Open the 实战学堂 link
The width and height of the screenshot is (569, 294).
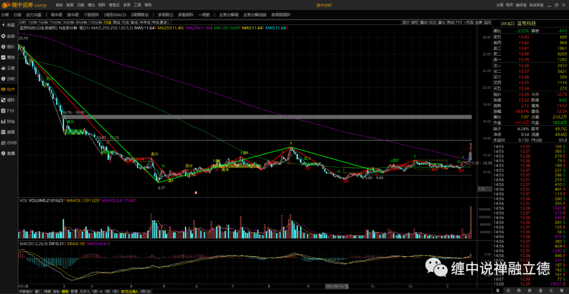pyautogui.click(x=536, y=5)
